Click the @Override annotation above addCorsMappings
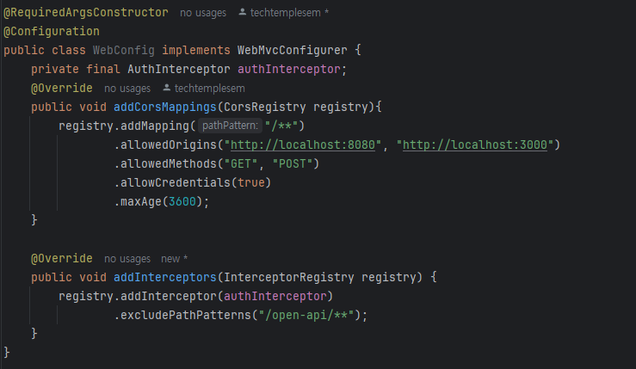 (x=62, y=88)
